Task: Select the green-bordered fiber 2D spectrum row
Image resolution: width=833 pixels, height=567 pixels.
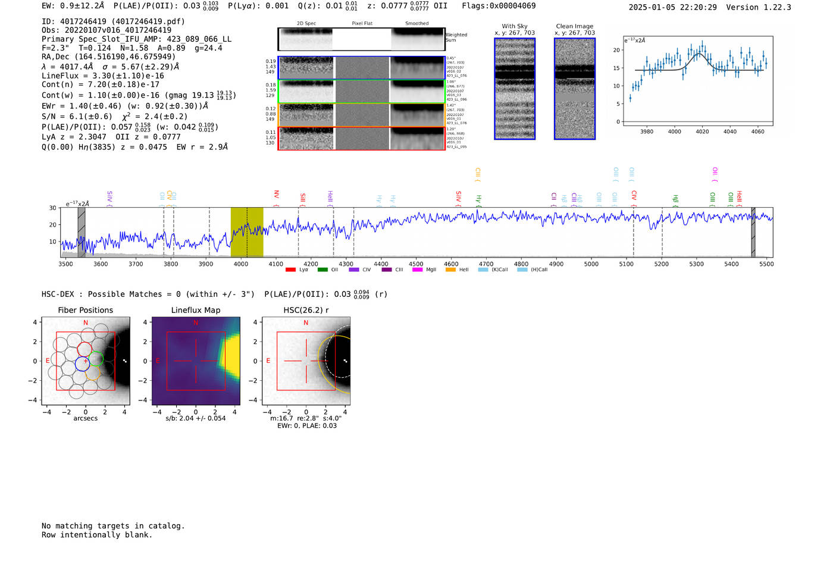Action: pos(361,91)
